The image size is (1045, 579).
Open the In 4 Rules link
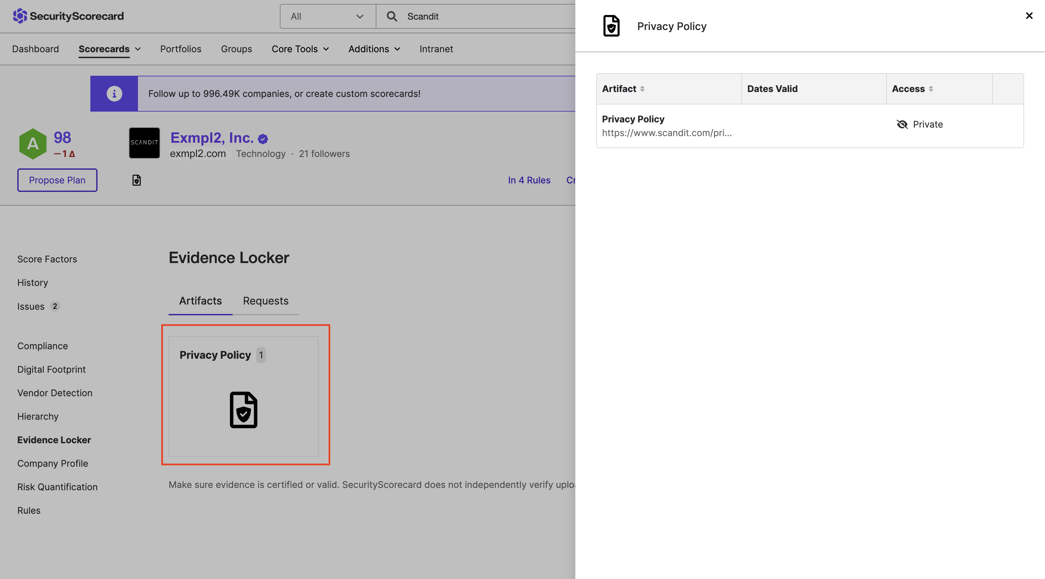coord(529,180)
